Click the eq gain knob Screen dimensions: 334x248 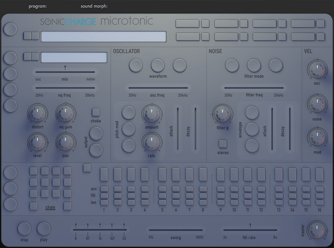(66, 114)
